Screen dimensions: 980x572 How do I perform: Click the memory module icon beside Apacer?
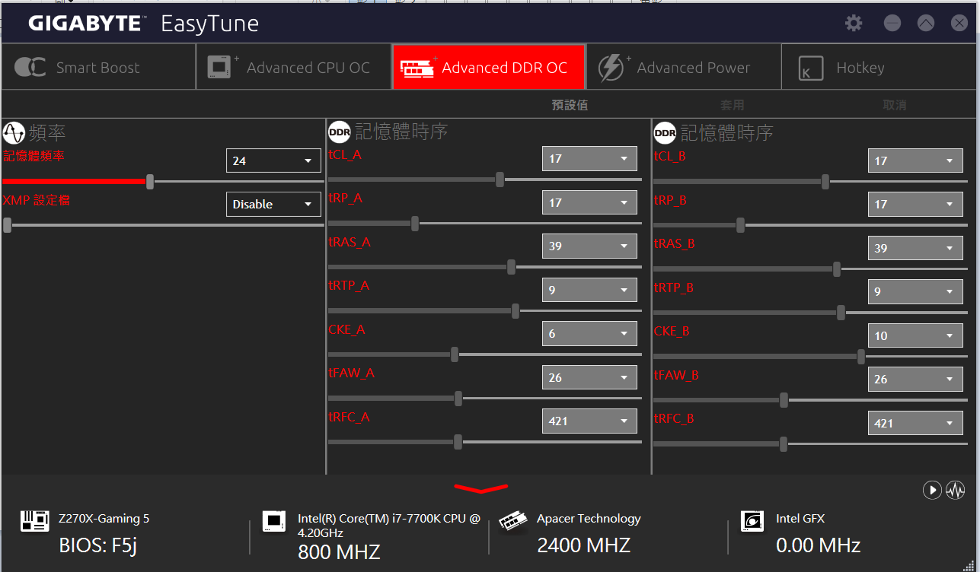pos(513,521)
